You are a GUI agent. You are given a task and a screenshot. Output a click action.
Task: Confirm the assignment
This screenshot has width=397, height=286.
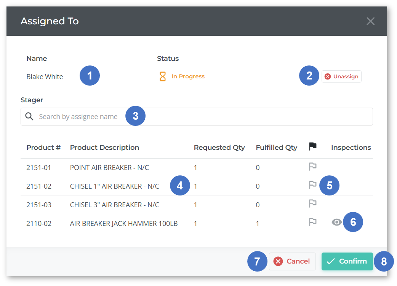pyautogui.click(x=347, y=261)
